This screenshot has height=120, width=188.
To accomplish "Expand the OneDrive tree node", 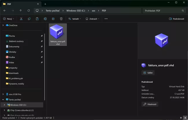I will (3, 25).
